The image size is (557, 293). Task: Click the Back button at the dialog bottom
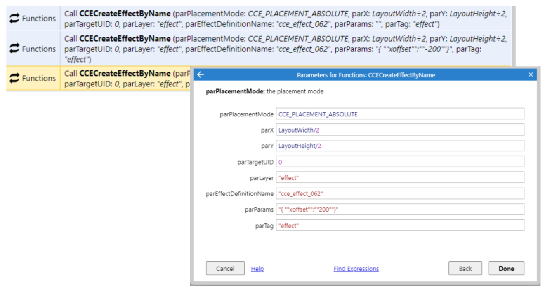[465, 269]
